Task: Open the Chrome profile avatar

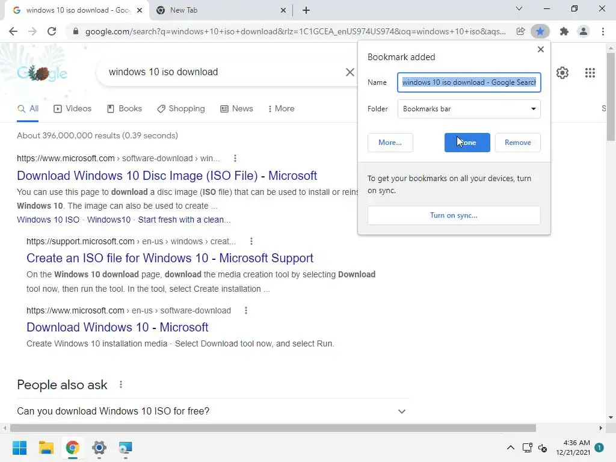Action: [584, 31]
